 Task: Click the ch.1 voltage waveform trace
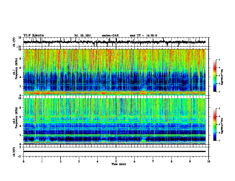(x=114, y=42)
